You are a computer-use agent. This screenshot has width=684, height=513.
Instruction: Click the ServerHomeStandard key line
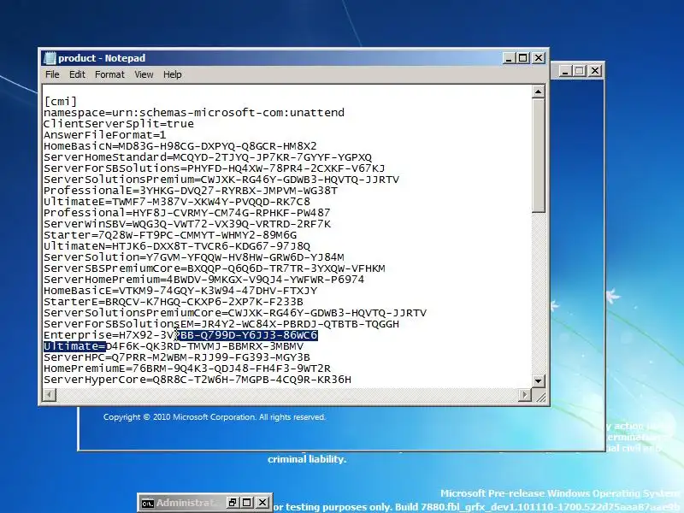coord(208,157)
